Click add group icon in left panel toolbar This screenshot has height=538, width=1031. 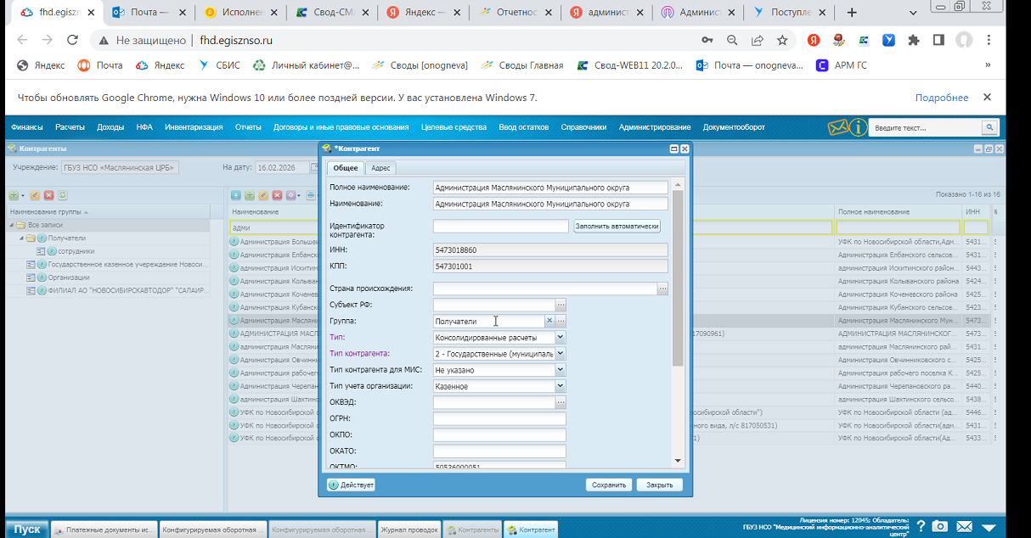[x=14, y=195]
